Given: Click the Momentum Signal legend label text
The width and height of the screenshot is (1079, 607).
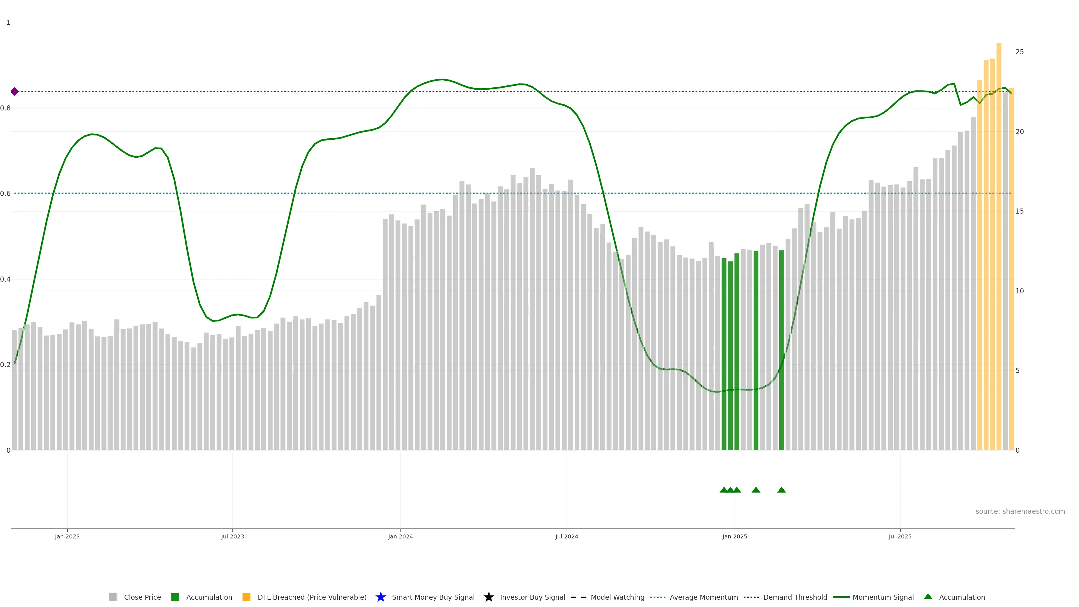Looking at the screenshot, I should point(883,597).
